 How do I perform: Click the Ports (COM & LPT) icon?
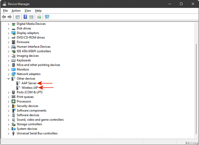pos(14,92)
